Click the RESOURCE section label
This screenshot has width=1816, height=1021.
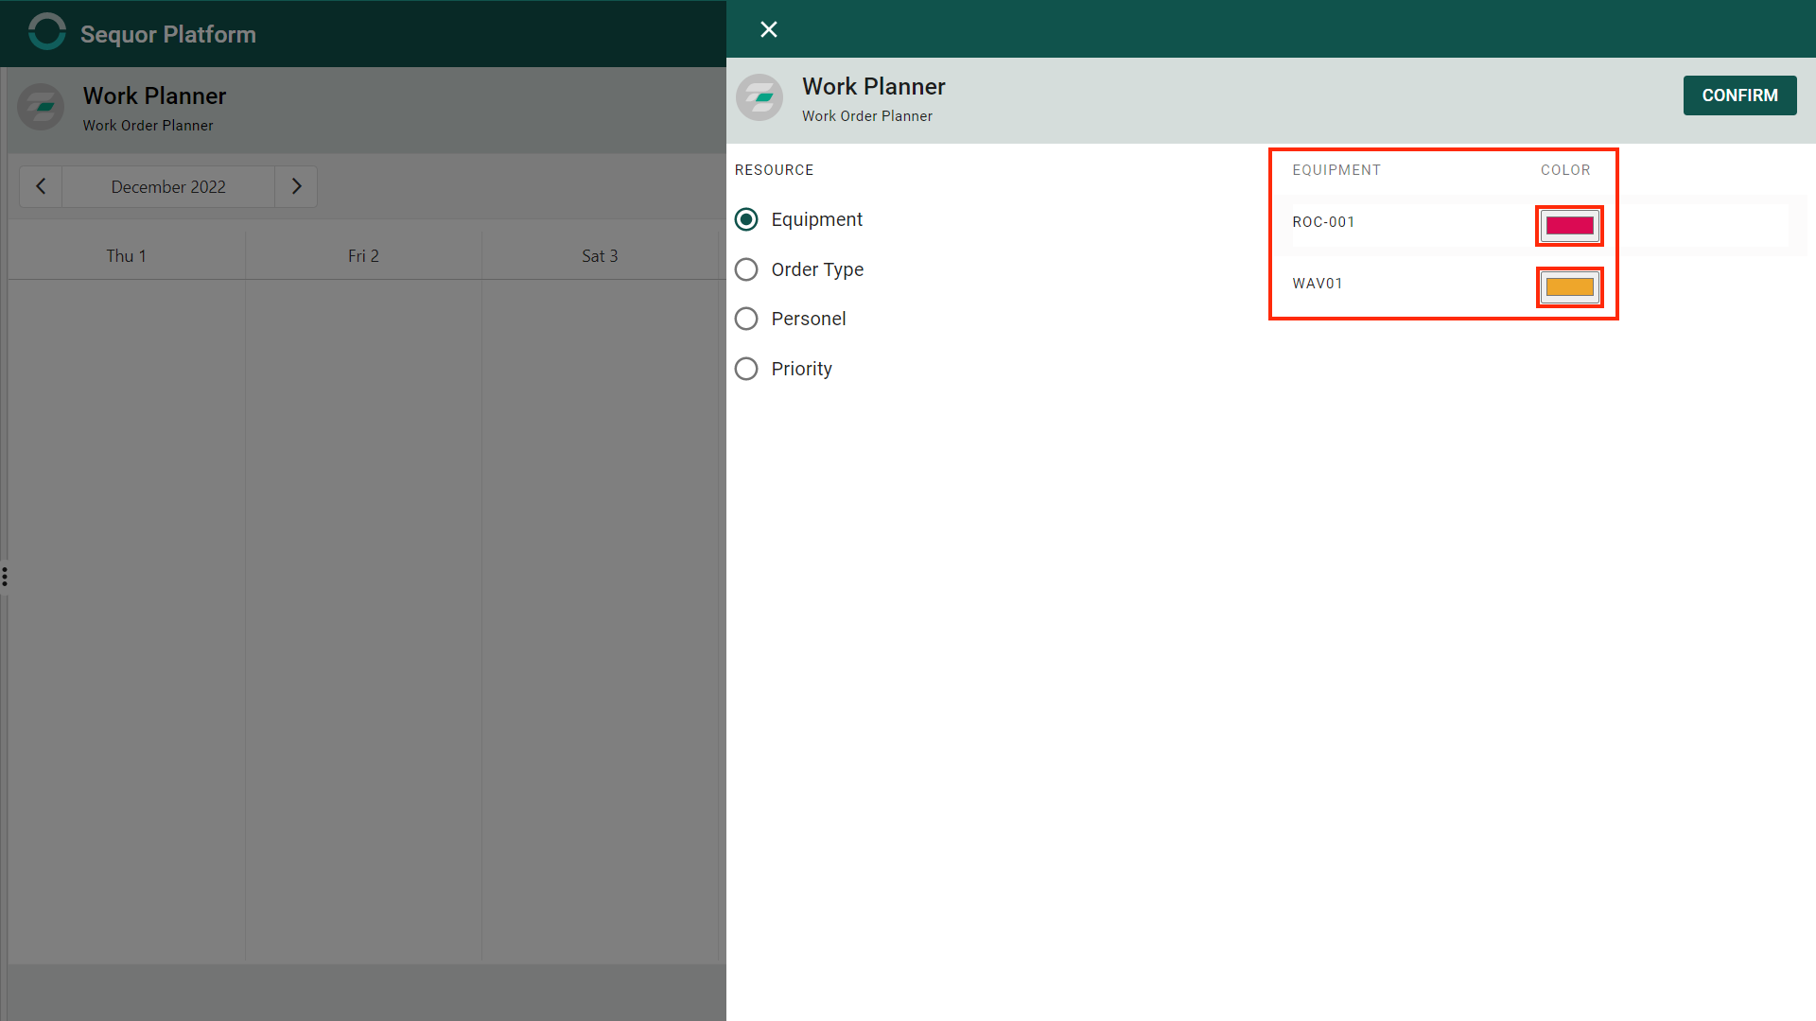774,170
